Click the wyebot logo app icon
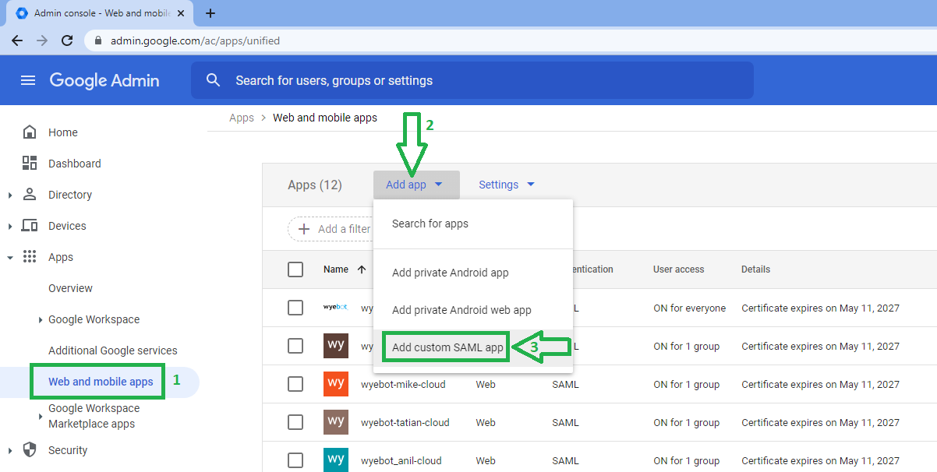Image resolution: width=937 pixels, height=472 pixels. tap(335, 308)
